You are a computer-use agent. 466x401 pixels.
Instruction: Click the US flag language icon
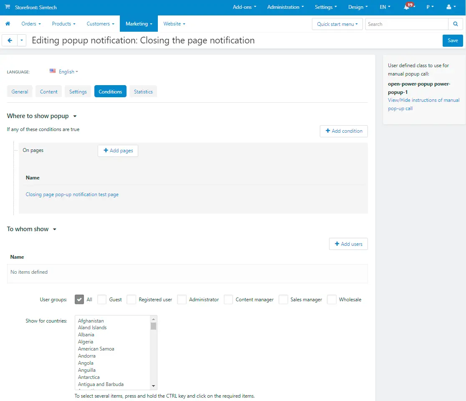(53, 71)
